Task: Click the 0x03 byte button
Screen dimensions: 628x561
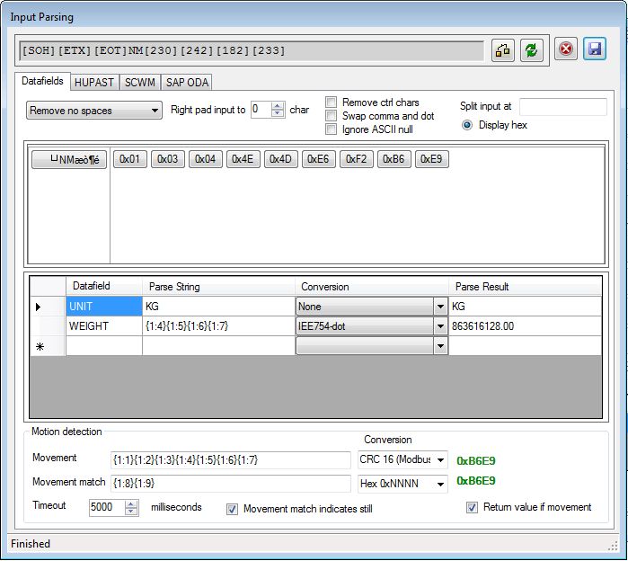Action: pos(167,159)
